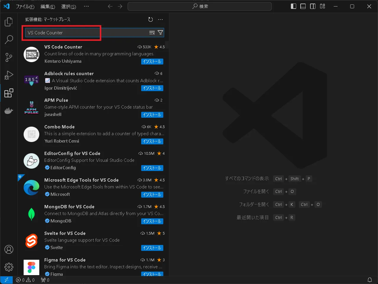Click publisher name Kentaro Ushiyama

coord(63,61)
